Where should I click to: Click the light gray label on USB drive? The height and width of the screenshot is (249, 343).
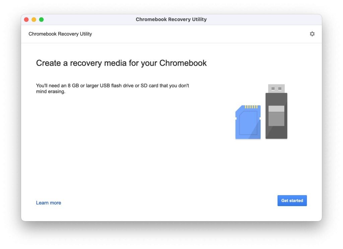[x=276, y=116]
